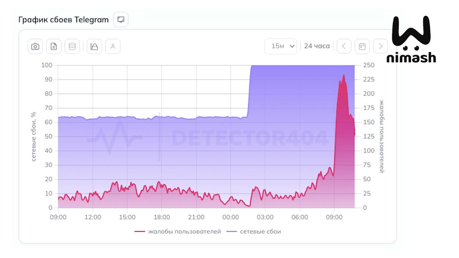Click the 00:00 label on time axis
This screenshot has width=459, height=258.
tap(231, 217)
